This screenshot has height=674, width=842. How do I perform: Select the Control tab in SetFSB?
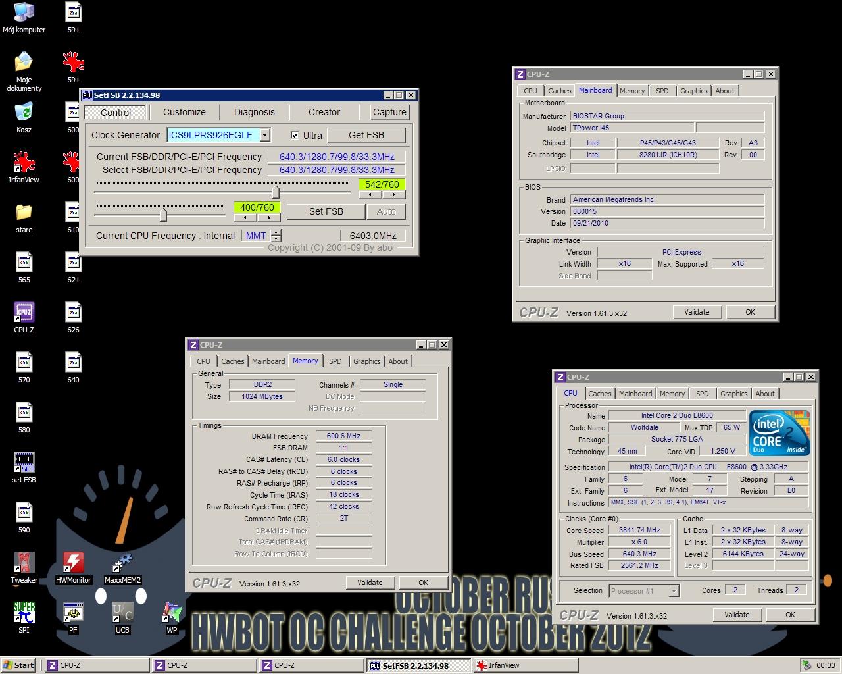[x=116, y=113]
